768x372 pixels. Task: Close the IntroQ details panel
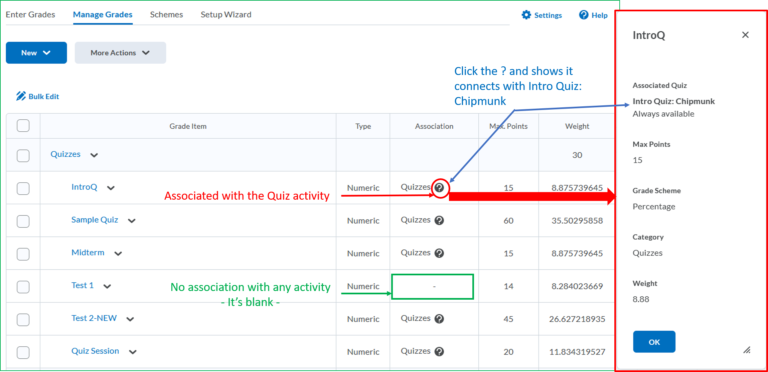point(745,35)
